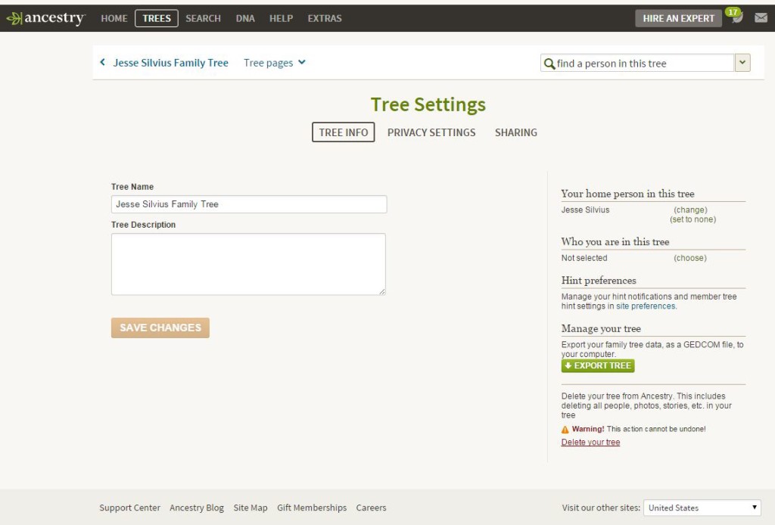Open the HELP menu
This screenshot has height=525, width=775.
click(x=282, y=18)
